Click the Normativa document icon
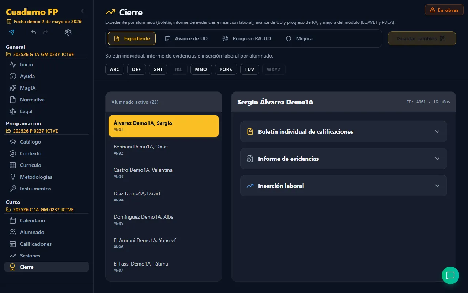This screenshot has height=293, width=468. (x=13, y=100)
